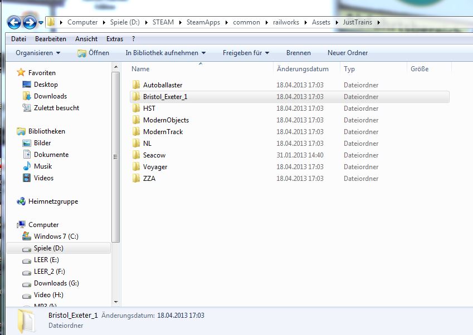Image resolution: width=473 pixels, height=335 pixels.
Task: Select Video (H:) drive in sidebar
Action: point(48,295)
